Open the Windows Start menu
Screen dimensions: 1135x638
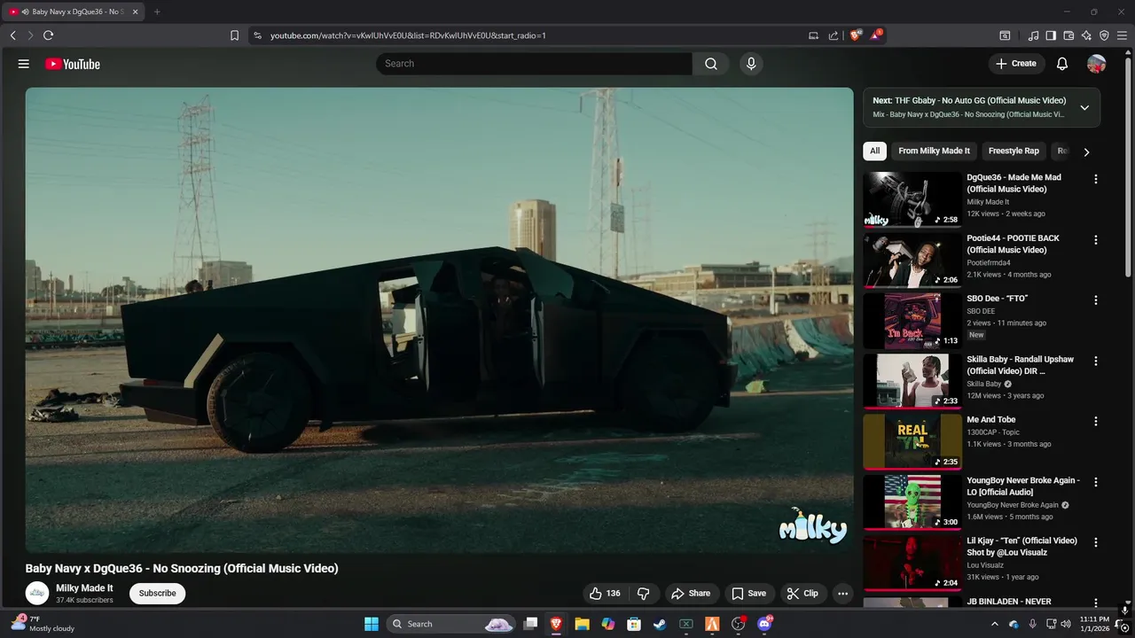[x=371, y=624]
